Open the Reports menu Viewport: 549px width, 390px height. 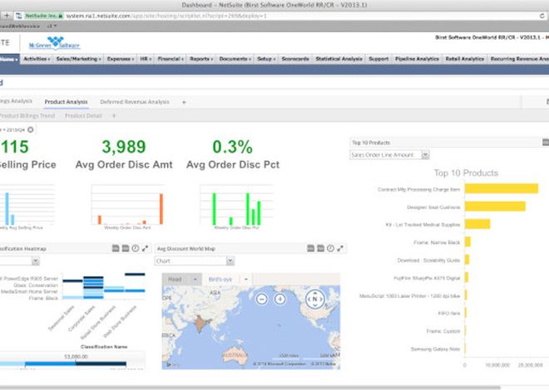(x=201, y=59)
